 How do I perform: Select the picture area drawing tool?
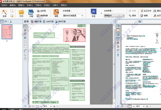(x=25, y=30)
